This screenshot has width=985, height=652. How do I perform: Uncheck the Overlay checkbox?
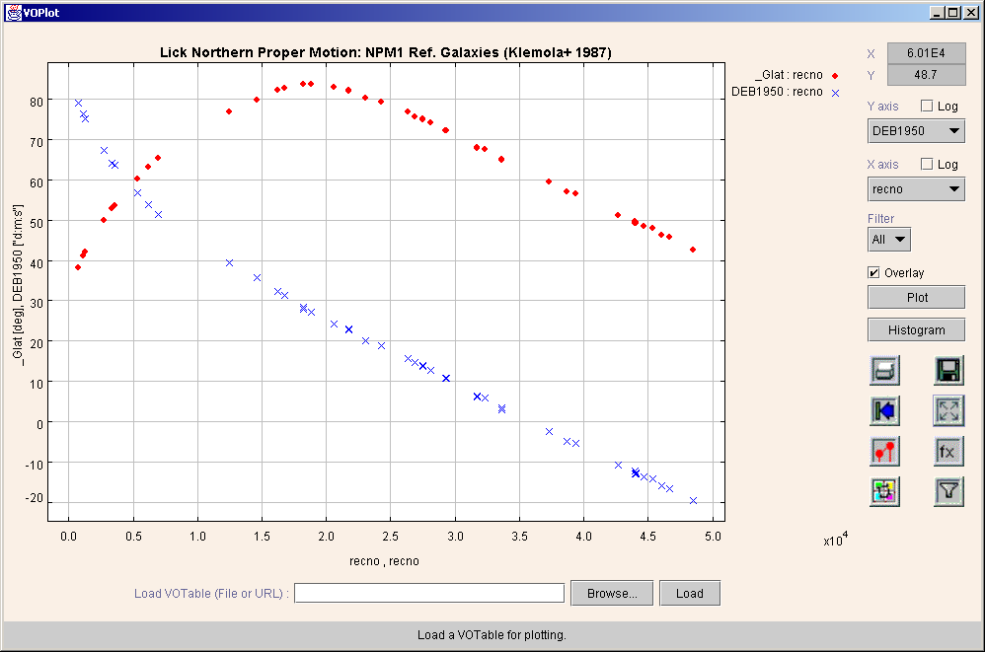[x=873, y=272]
